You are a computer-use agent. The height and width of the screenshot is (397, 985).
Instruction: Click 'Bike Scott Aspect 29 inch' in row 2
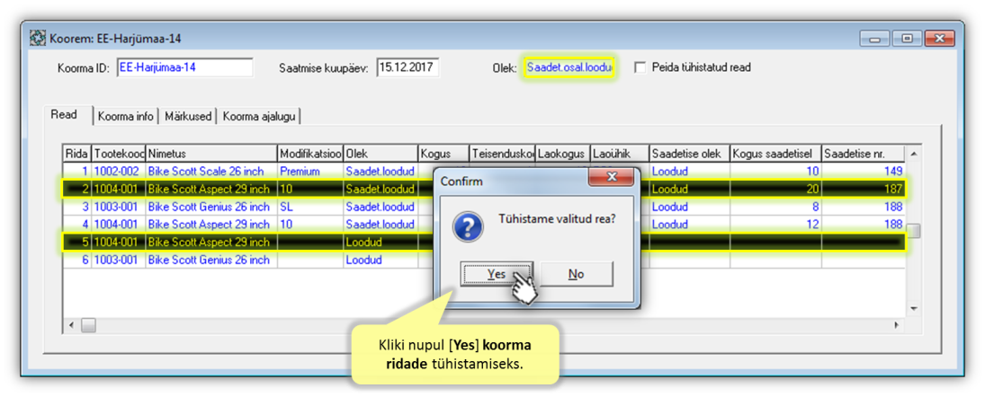click(x=211, y=189)
